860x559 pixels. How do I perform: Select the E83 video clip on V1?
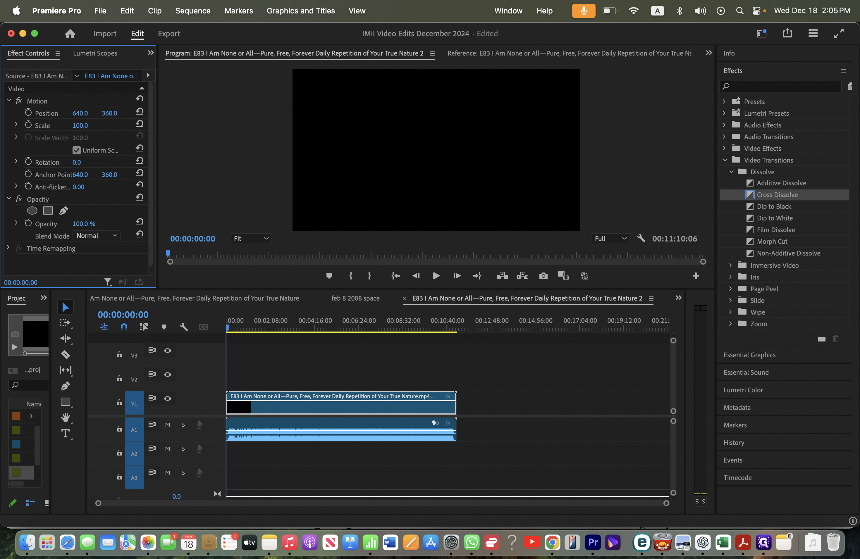click(341, 403)
